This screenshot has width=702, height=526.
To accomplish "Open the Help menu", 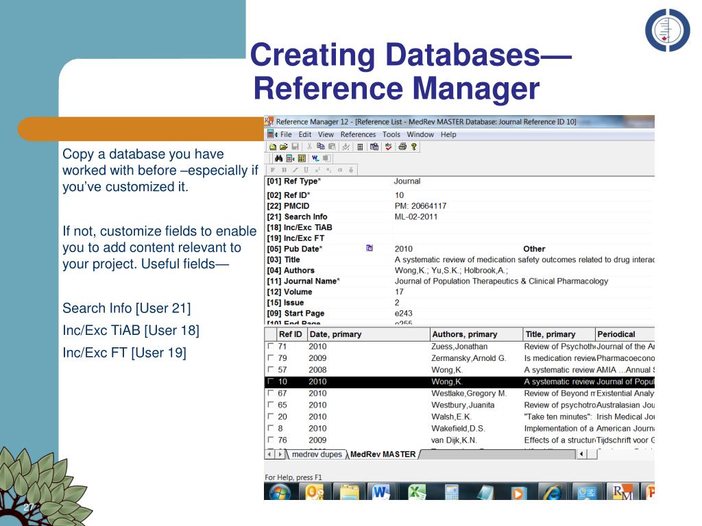I will click(448, 134).
